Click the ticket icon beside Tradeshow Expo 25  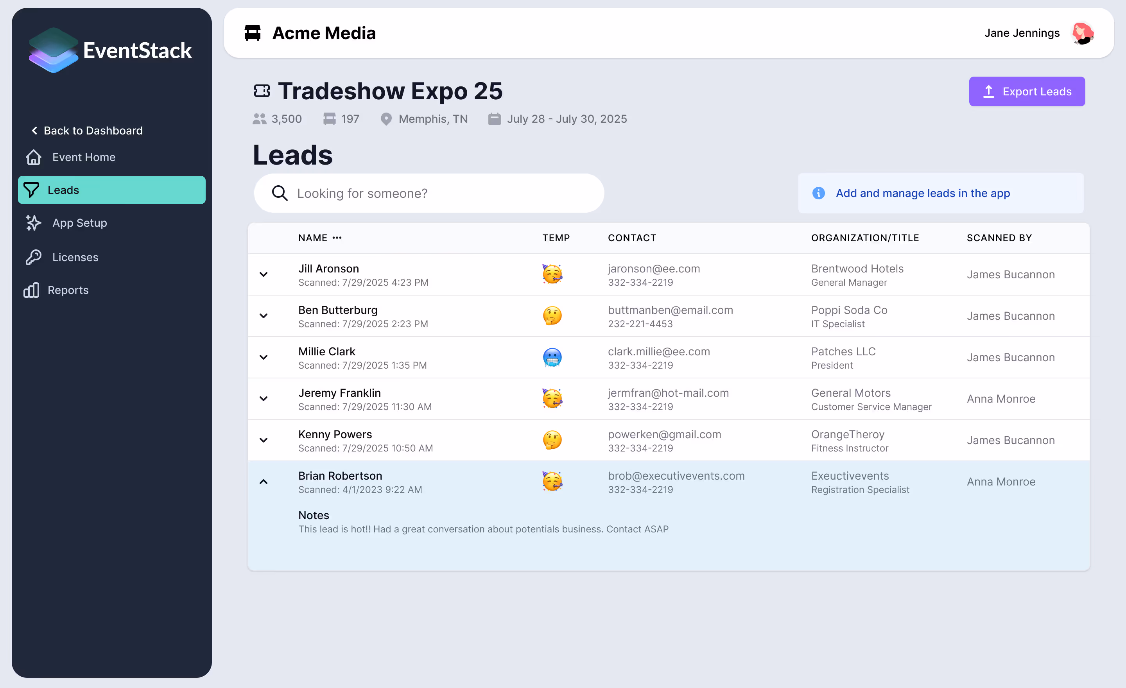pos(262,91)
